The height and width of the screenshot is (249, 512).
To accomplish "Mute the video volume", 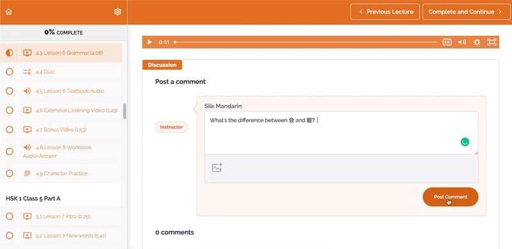I will (x=462, y=42).
